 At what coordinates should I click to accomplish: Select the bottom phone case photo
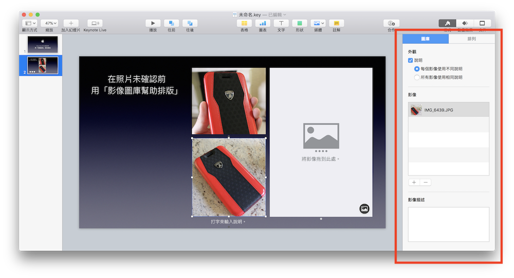(229, 177)
